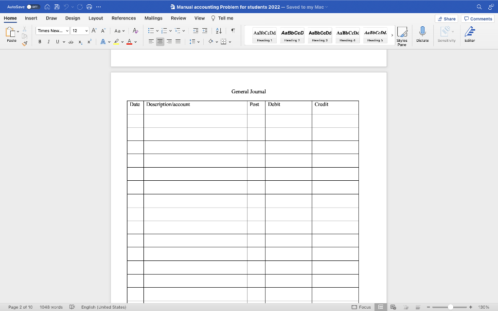Open the borders dropdown arrow
Screen dimensions: 498x311
coord(230,42)
